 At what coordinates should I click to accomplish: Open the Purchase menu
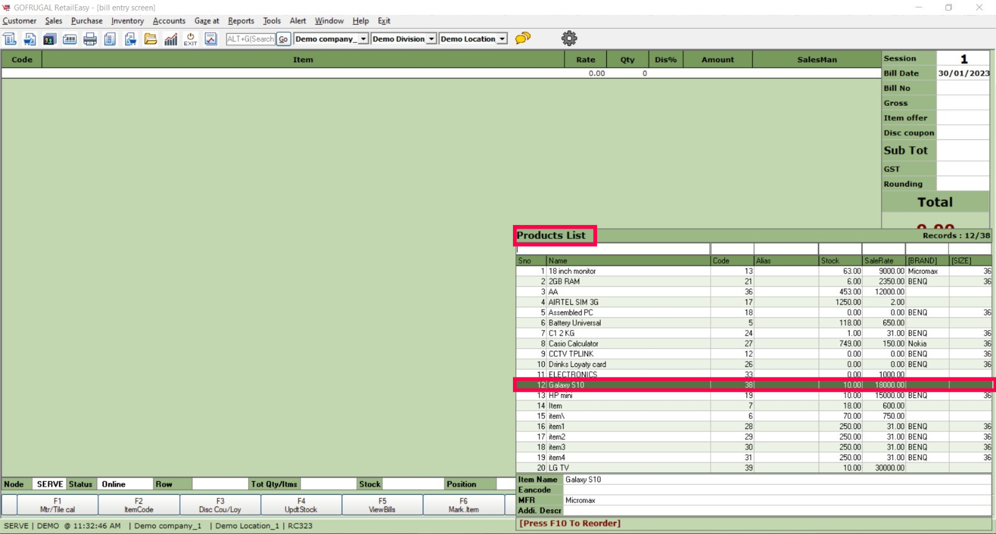coord(87,21)
